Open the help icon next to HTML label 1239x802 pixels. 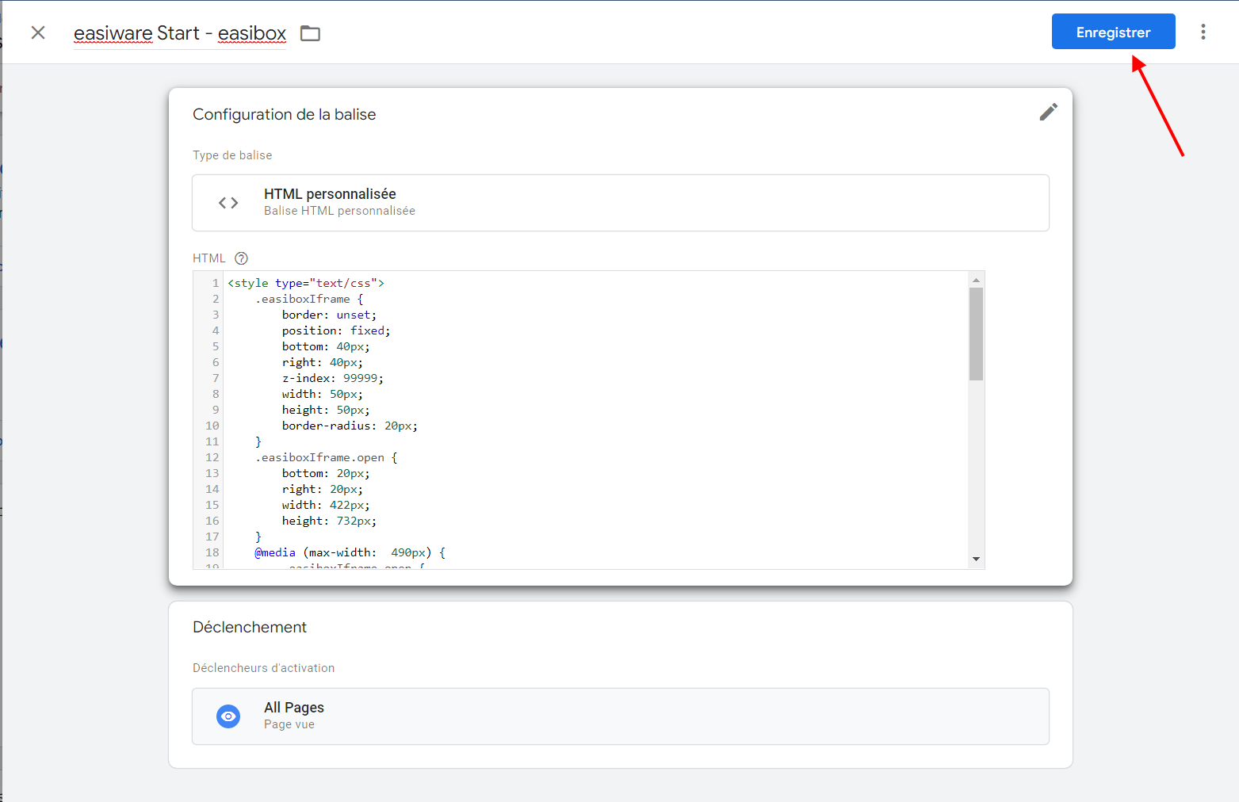pos(242,258)
